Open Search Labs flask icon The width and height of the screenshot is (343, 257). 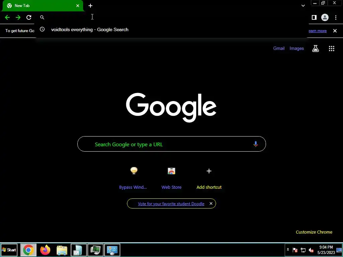(316, 48)
